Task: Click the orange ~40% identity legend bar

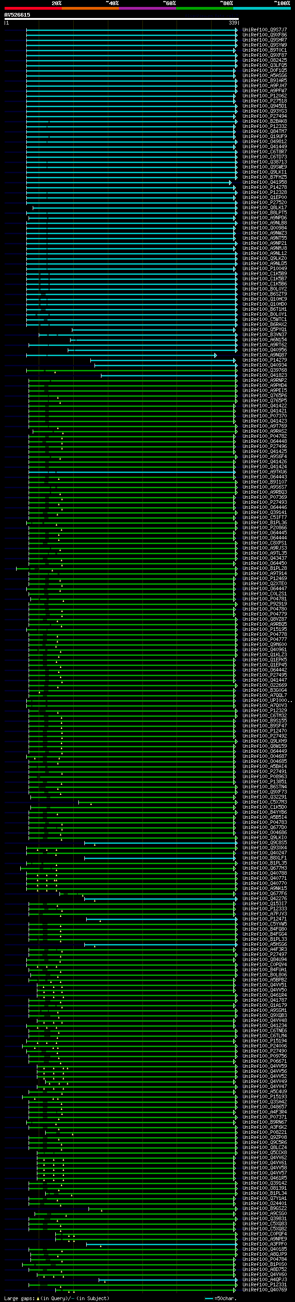Action: (x=90, y=8)
